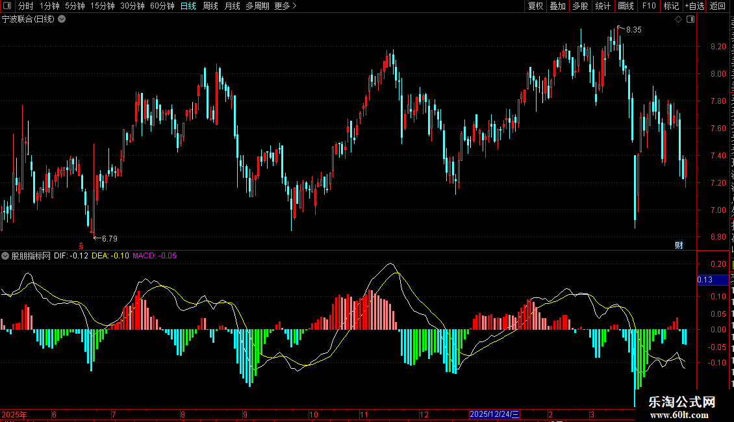Click 返回 to go back
This screenshot has width=734, height=422.
click(717, 6)
